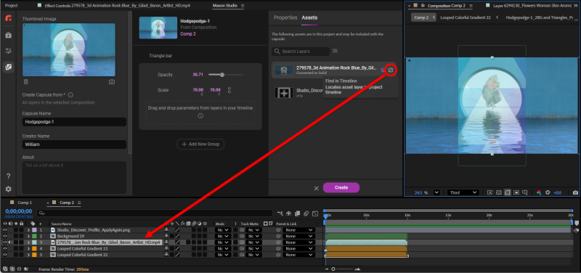Viewport: 581px width, 273px height.
Task: Toggle Scale constrain proportions link icon
Action: coord(229,90)
